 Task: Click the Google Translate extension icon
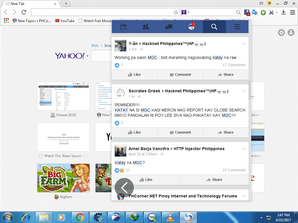pos(255,12)
